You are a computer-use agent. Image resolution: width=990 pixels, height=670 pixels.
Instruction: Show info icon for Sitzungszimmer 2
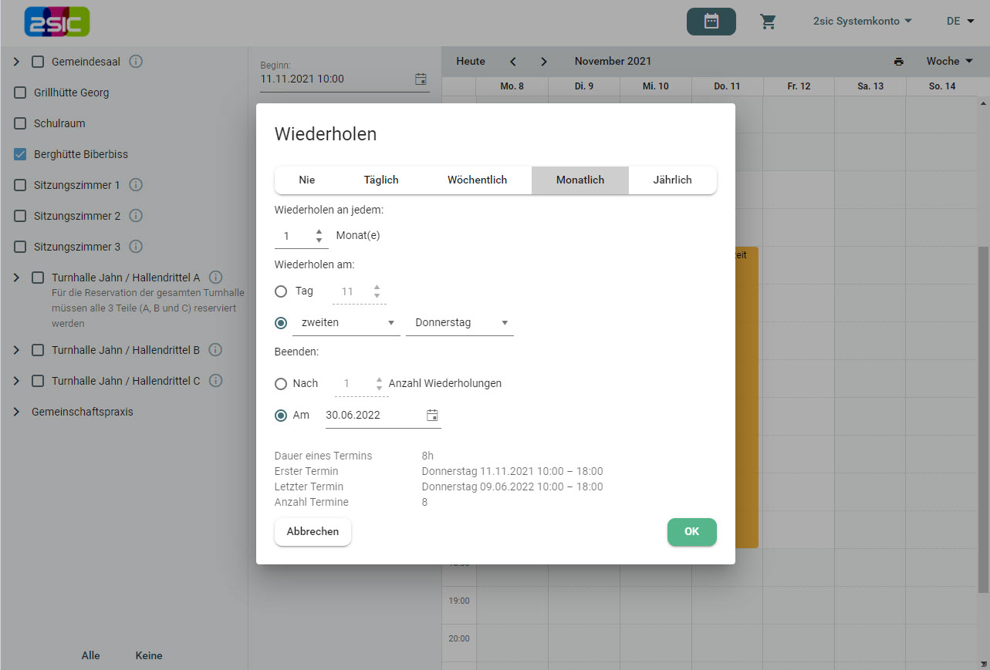[x=136, y=216]
